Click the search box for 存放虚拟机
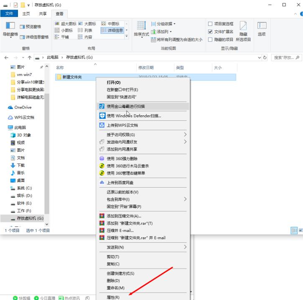The image size is (303, 300). coord(286,57)
